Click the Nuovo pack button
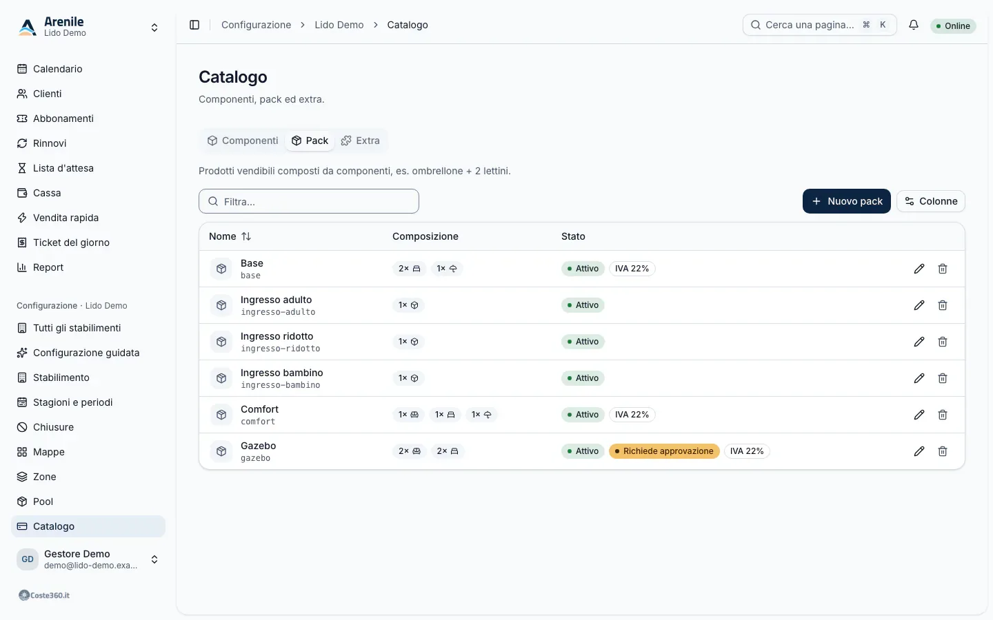This screenshot has height=620, width=993. [x=847, y=201]
